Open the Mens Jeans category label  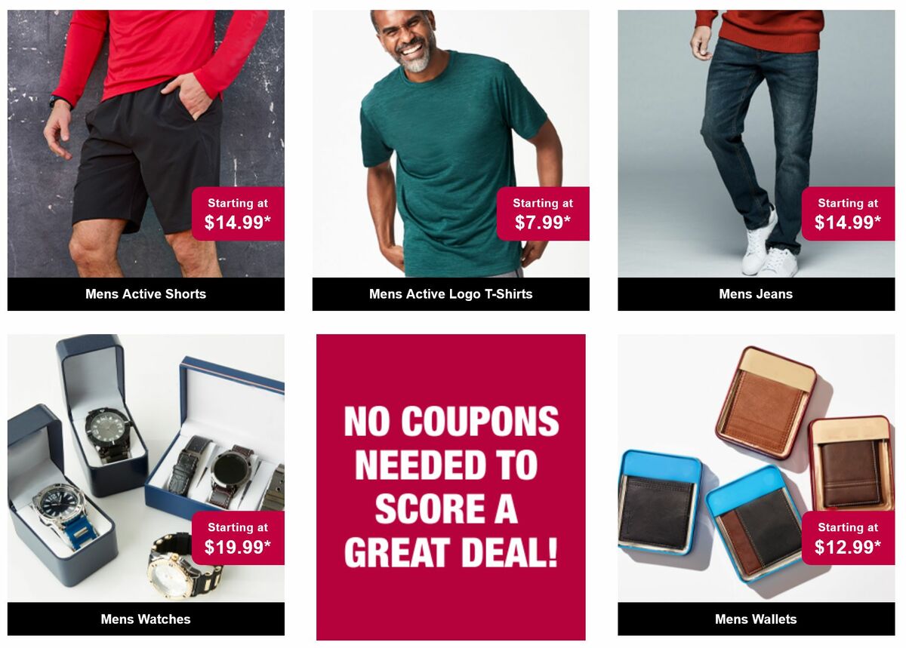point(756,294)
